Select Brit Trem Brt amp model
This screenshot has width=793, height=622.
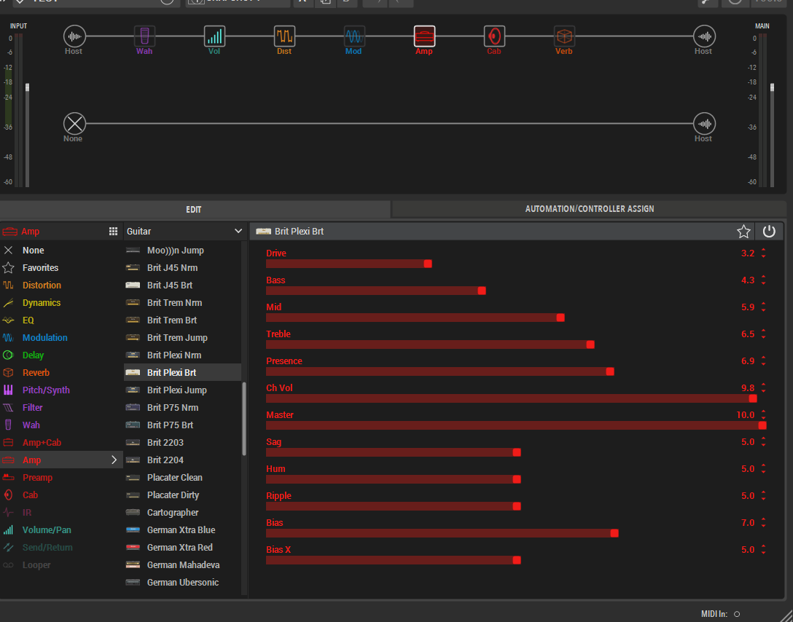182,320
